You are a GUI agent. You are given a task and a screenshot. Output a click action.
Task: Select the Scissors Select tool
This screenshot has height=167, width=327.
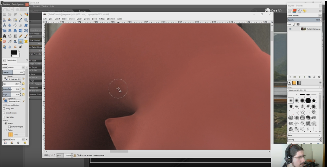tap(5, 20)
